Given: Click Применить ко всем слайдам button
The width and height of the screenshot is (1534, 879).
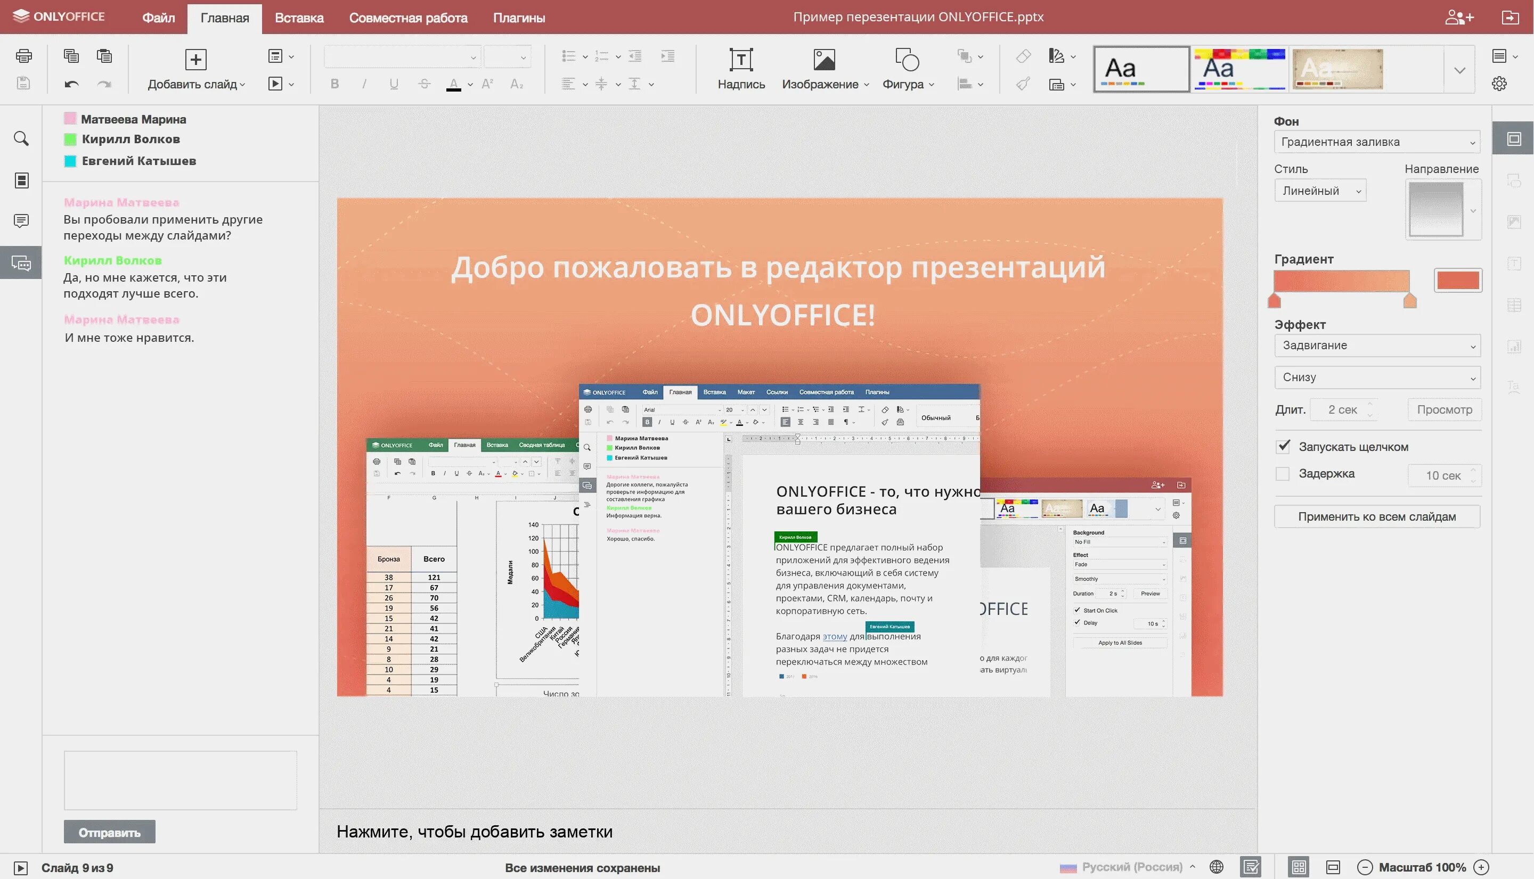Looking at the screenshot, I should (1377, 517).
